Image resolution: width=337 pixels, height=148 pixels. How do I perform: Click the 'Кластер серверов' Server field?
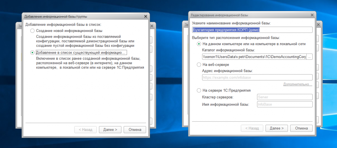coord(285,97)
